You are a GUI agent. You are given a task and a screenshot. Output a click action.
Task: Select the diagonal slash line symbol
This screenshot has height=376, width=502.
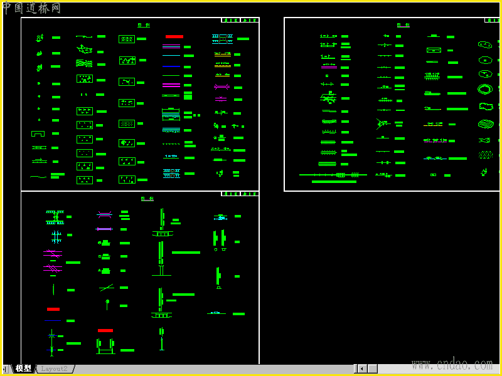coord(106,288)
